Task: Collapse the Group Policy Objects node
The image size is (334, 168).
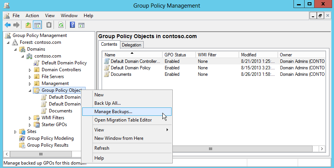Action: pos(30,91)
